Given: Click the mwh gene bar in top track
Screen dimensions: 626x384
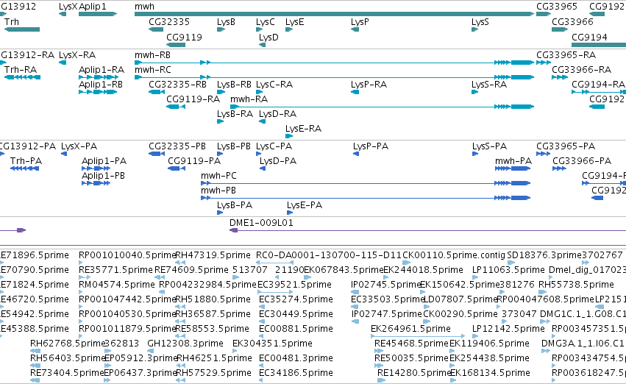Looking at the screenshot, I should (334, 14).
